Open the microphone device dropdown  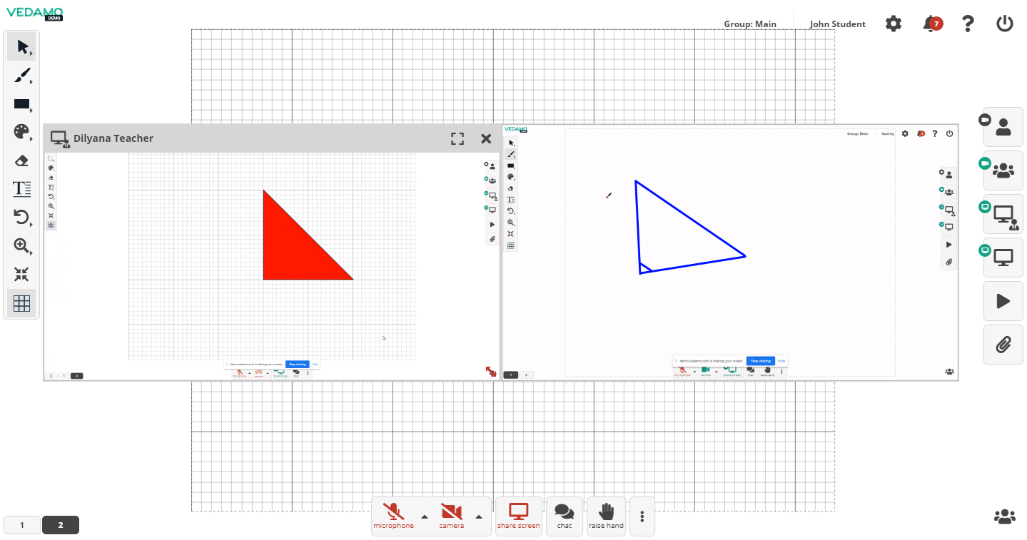(424, 516)
